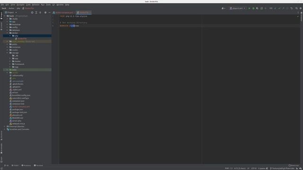Open the phpunit.xml run configuration dropdown
Screen dimensions: 303x170
(x=238, y=8)
